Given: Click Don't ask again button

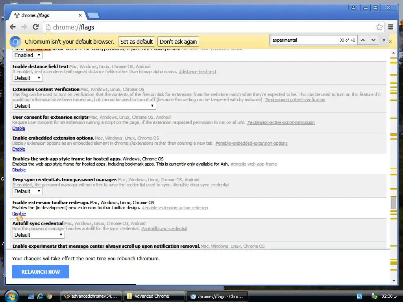Looking at the screenshot, I should click(x=178, y=42).
